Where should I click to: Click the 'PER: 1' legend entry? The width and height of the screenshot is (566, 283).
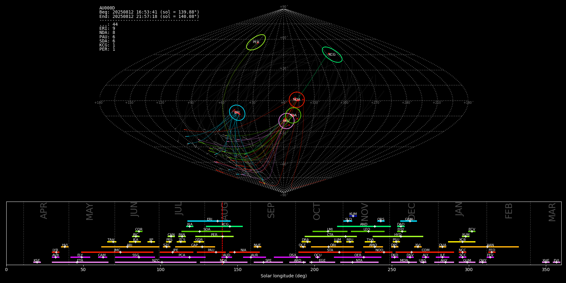click(107, 49)
